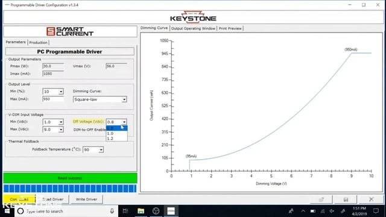
Task: Click the Windows Start button
Action: click(7, 211)
